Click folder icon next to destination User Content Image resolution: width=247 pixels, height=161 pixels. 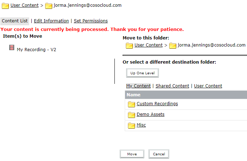tap(129, 46)
